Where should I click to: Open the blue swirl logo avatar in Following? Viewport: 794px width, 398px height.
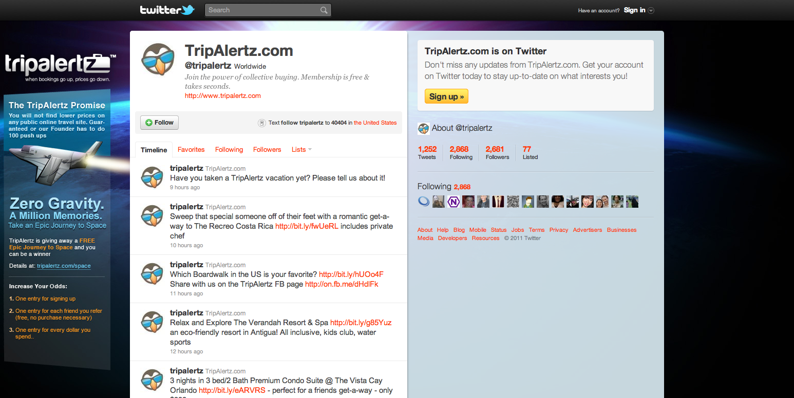tap(424, 202)
